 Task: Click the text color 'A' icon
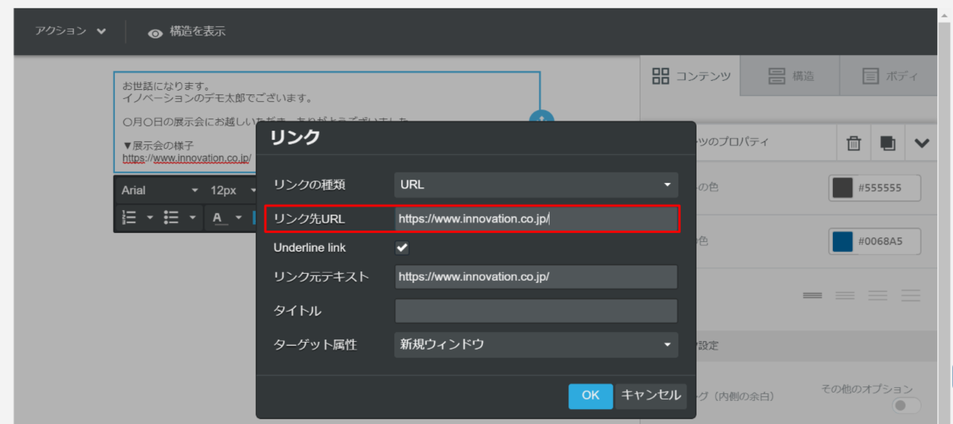coord(218,218)
